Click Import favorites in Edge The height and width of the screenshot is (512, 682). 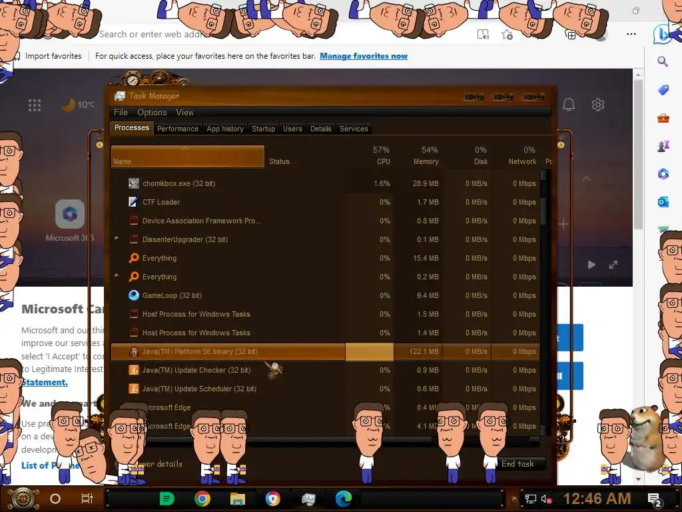(53, 56)
